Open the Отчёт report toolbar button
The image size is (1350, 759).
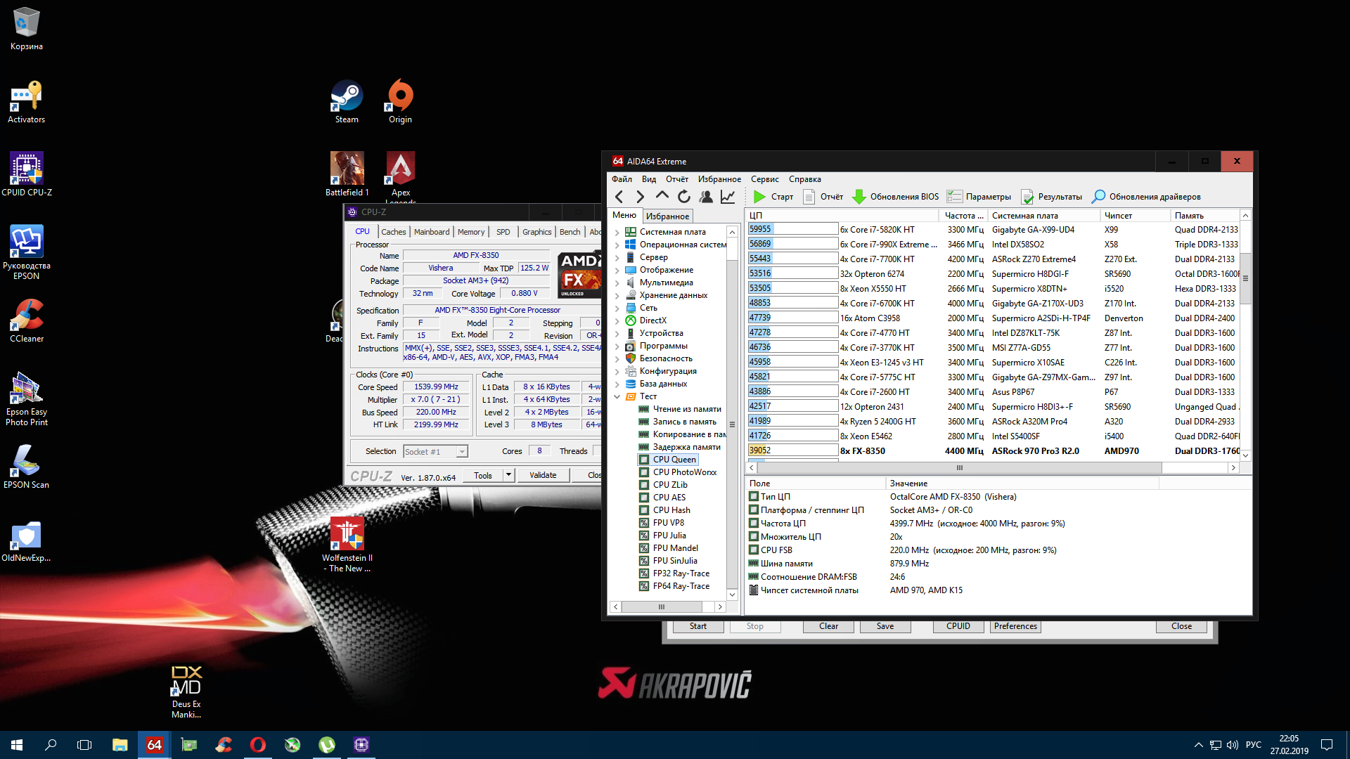(823, 197)
